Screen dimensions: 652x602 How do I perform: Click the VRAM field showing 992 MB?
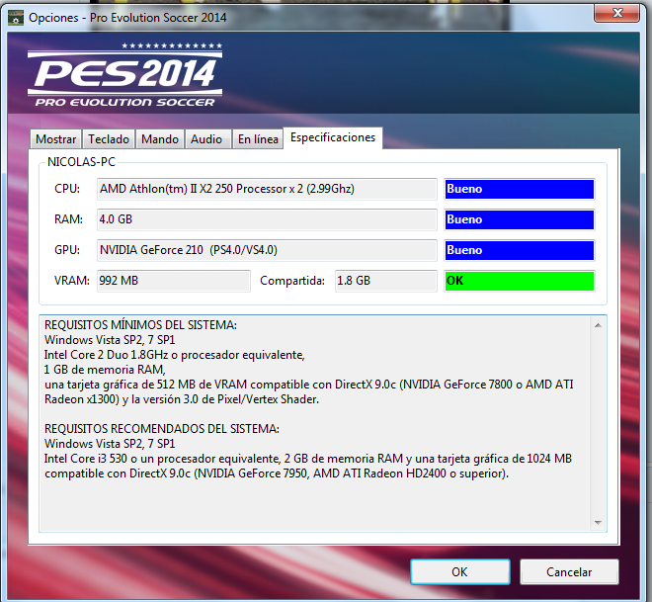[173, 281]
